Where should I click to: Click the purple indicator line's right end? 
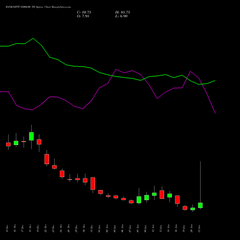pos(215,113)
